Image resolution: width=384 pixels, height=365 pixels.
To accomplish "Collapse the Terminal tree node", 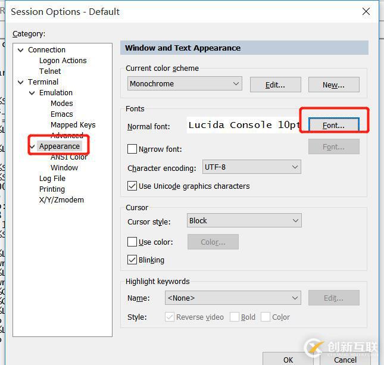I will tap(21, 82).
